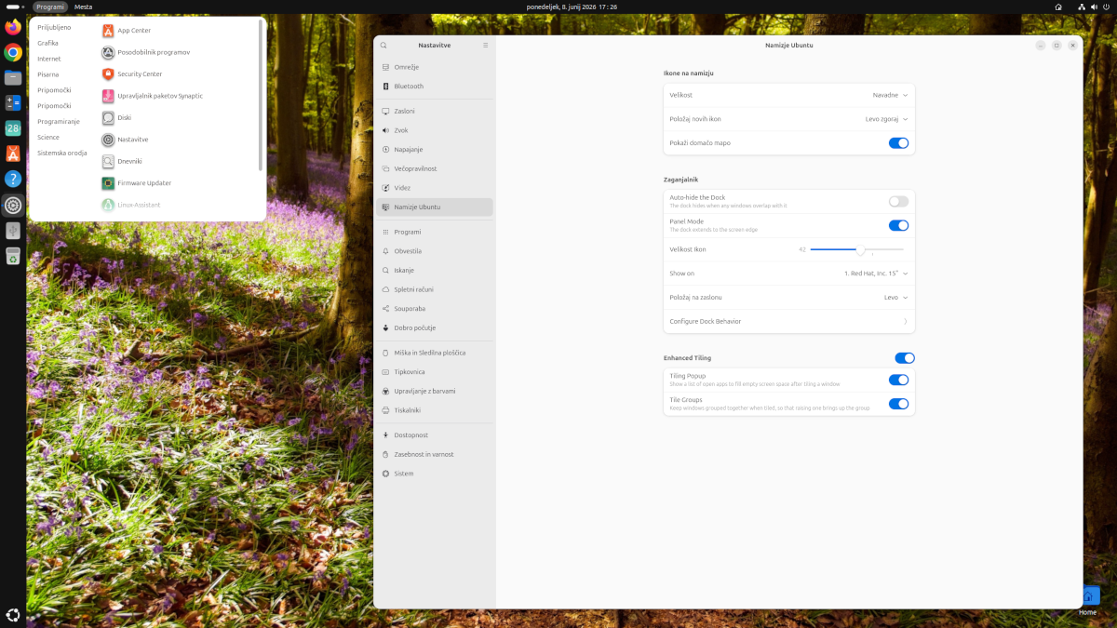The height and width of the screenshot is (628, 1117).
Task: Click the Dnevniki magnifier icon
Action: click(x=108, y=161)
